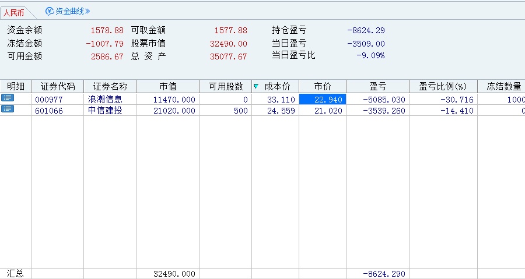Click 持仓盈亏 value -8624.29
The width and height of the screenshot is (525, 279).
[x=366, y=30]
